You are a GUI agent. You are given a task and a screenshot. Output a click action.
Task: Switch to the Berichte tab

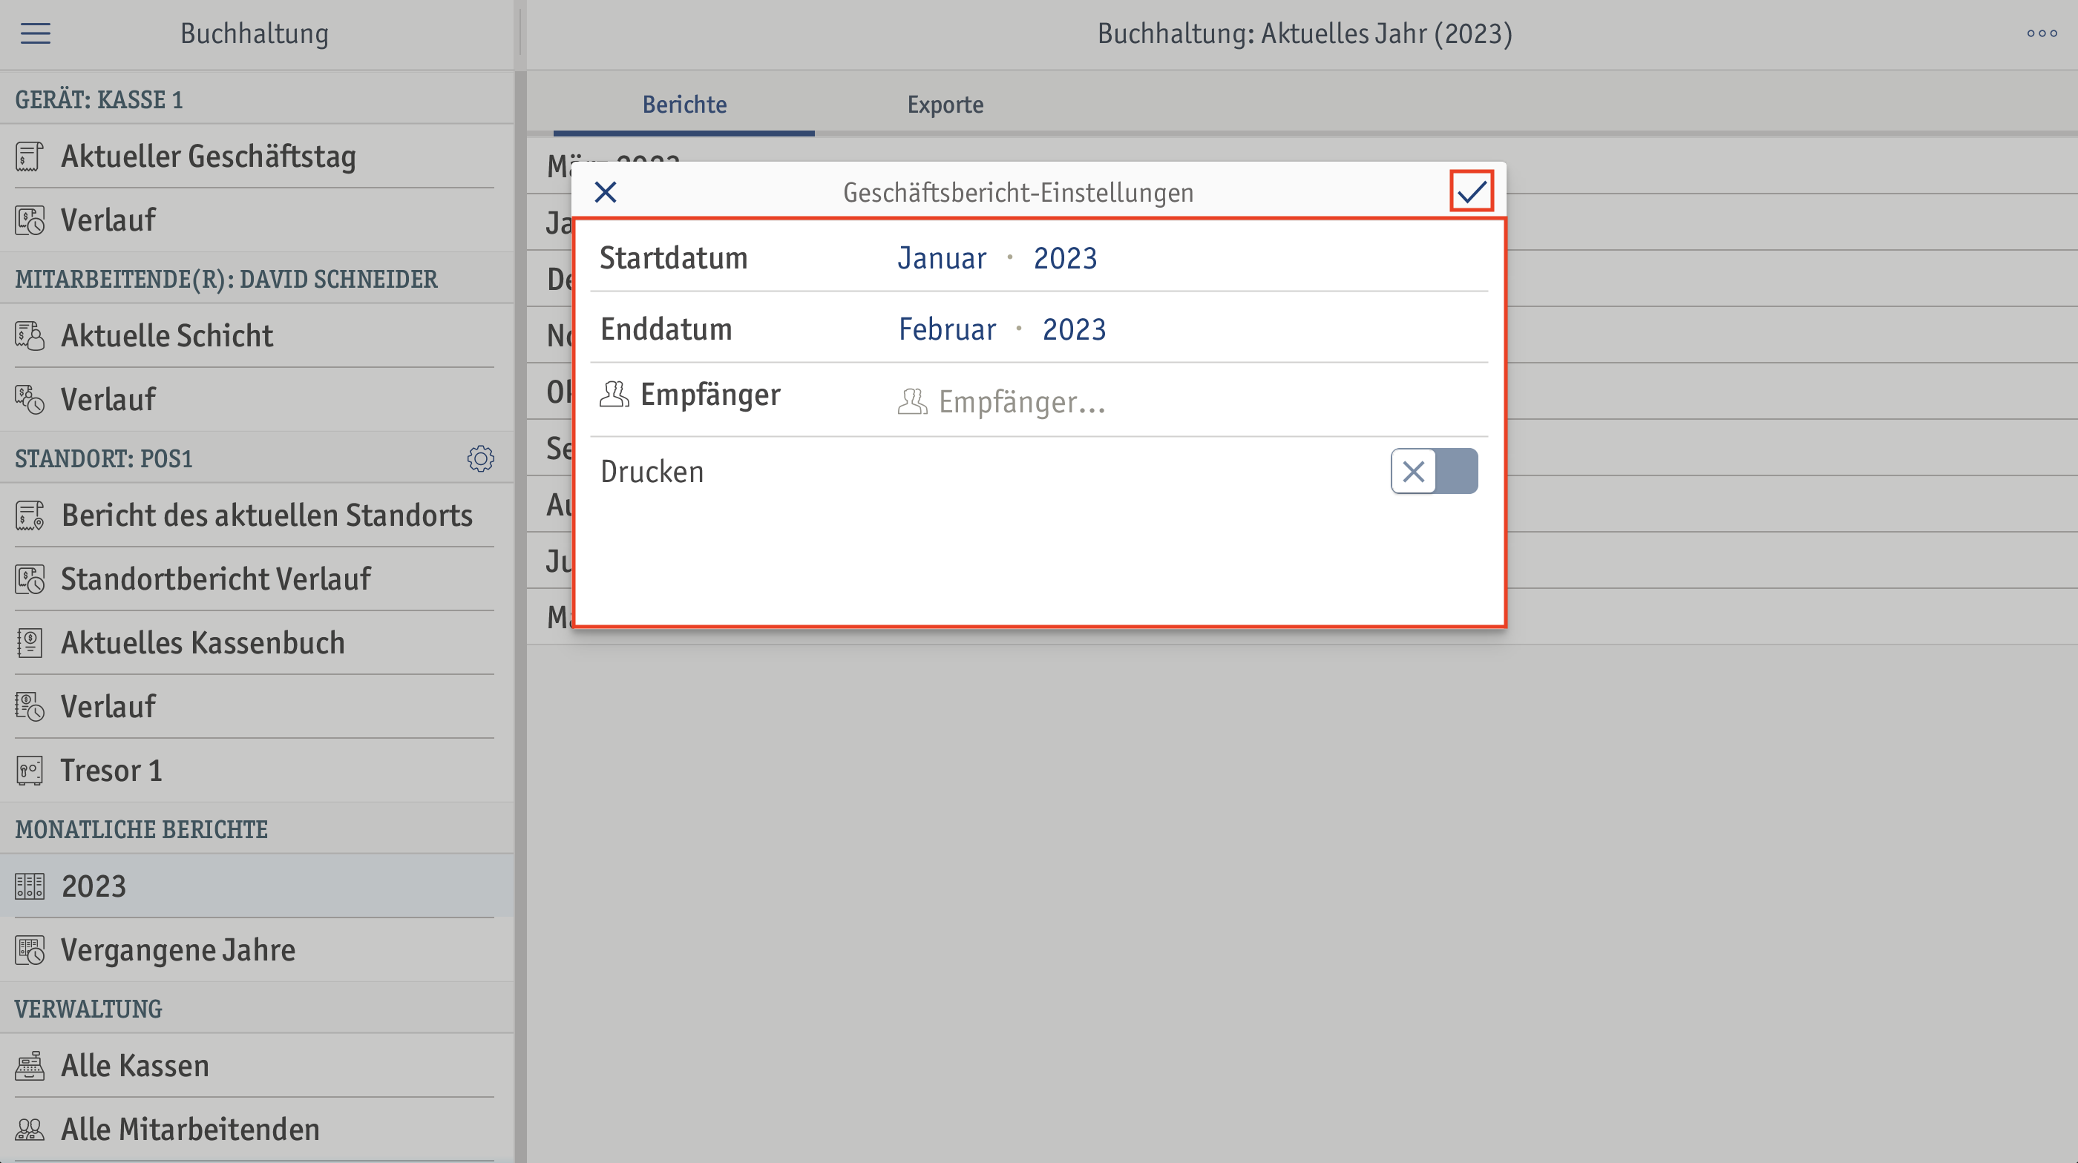[684, 105]
